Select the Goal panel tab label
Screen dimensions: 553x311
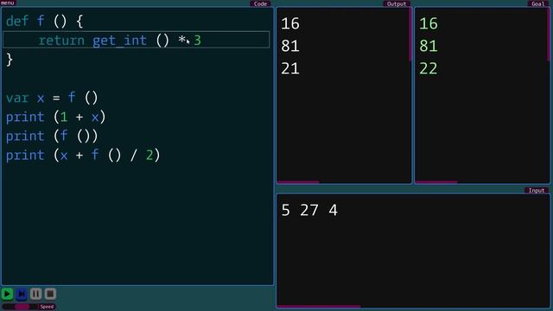pos(538,3)
